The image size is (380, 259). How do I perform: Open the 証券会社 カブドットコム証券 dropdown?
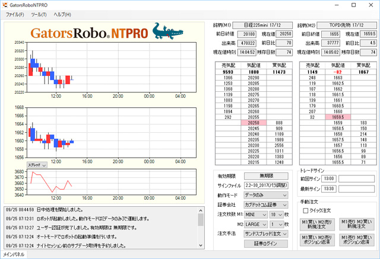tap(266, 205)
